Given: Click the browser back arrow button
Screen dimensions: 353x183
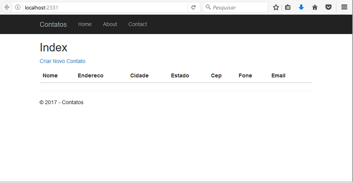Looking at the screenshot, I should click(7, 8).
